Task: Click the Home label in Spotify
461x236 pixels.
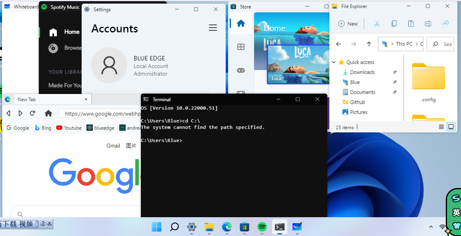Action: [x=72, y=32]
